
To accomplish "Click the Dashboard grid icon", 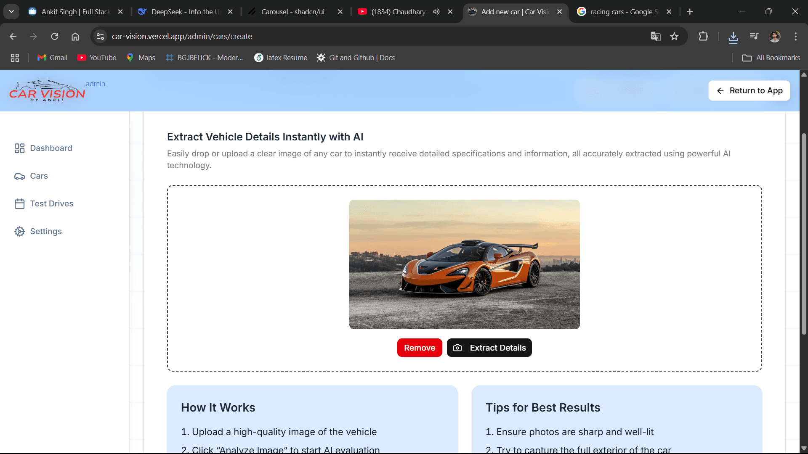I will (x=19, y=148).
